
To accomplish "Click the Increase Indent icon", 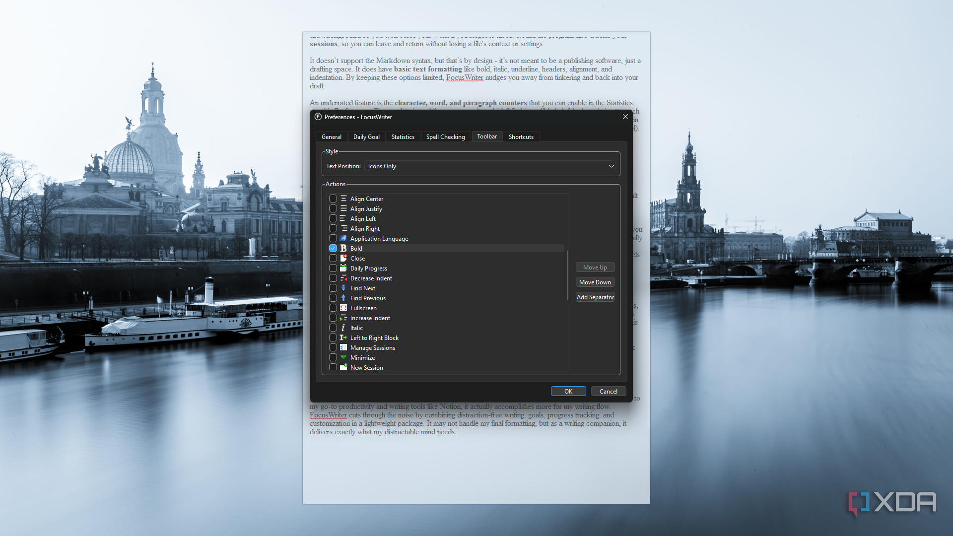I will pos(343,318).
